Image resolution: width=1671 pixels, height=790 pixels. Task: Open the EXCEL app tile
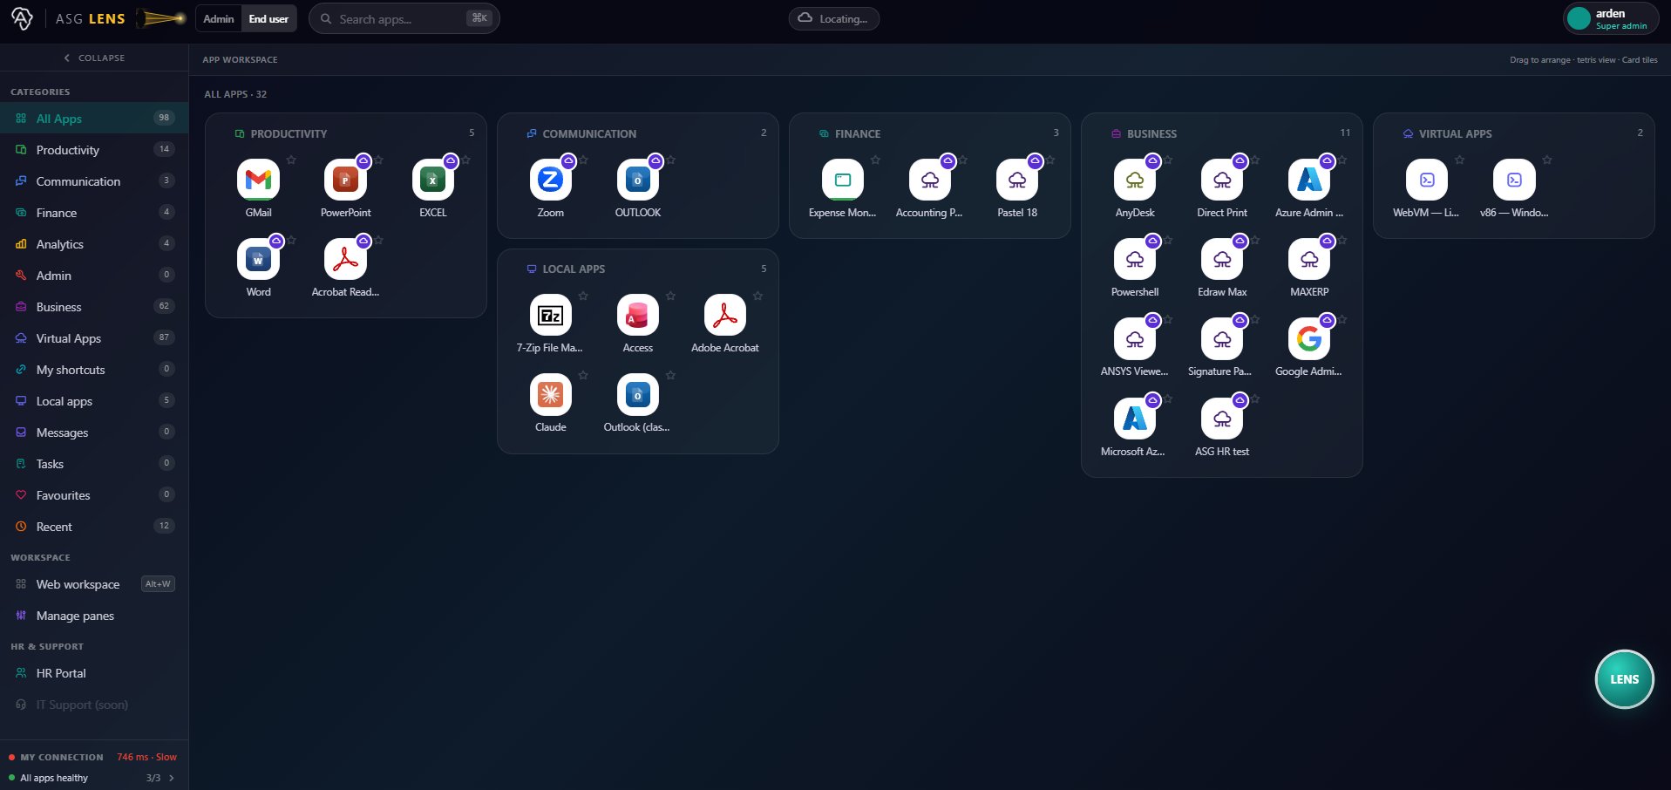(x=432, y=180)
